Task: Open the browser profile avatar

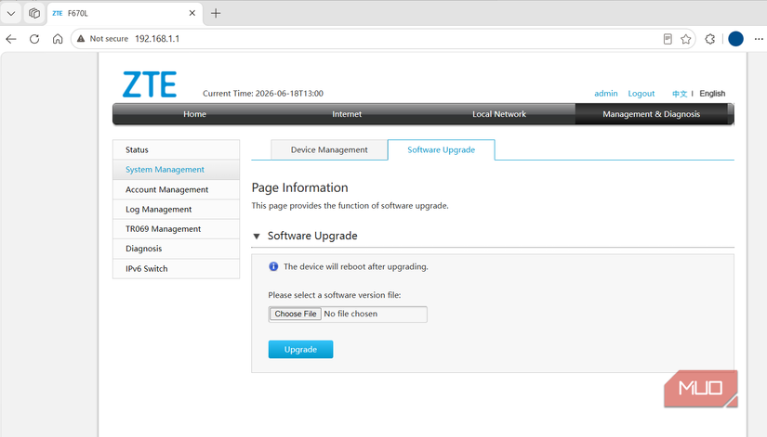Action: (735, 39)
